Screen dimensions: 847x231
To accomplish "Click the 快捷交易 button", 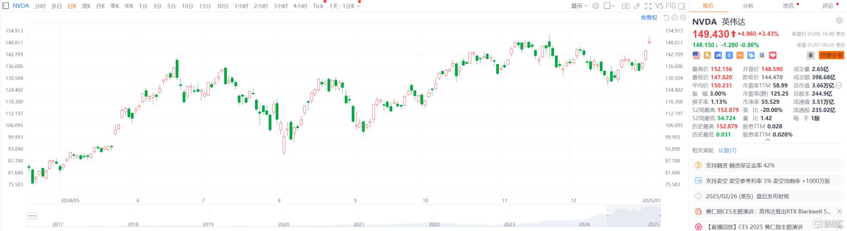I will click(831, 55).
